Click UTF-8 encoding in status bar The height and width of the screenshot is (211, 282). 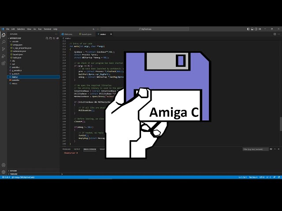pos(262,177)
